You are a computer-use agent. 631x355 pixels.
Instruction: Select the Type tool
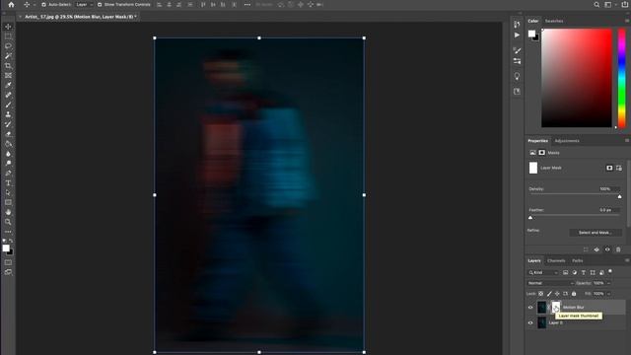click(8, 183)
